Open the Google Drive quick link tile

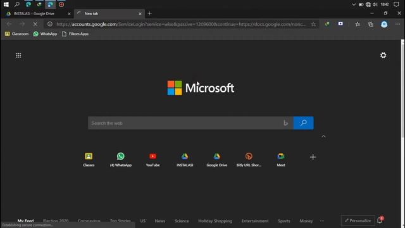click(216, 160)
